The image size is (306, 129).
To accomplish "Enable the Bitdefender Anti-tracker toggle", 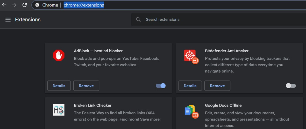I will (291, 86).
